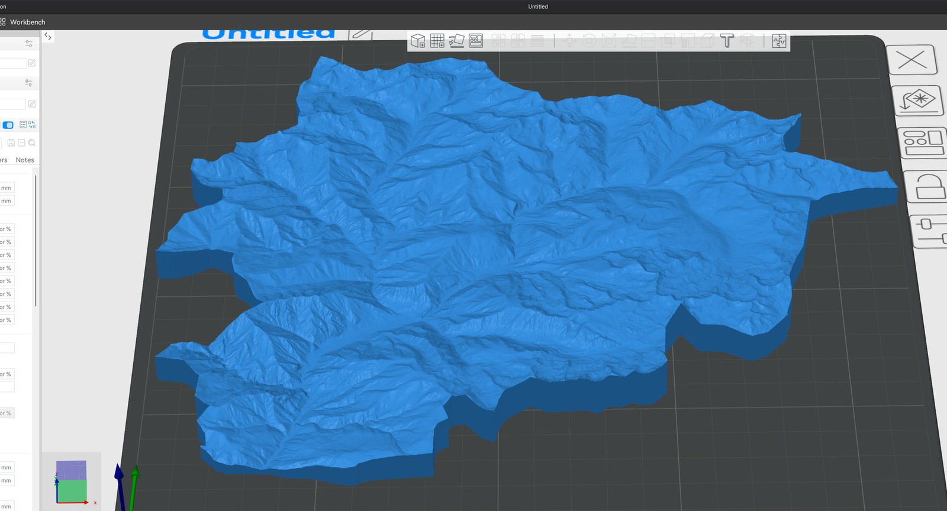
Task: Click the Add plate grid icon
Action: (437, 41)
